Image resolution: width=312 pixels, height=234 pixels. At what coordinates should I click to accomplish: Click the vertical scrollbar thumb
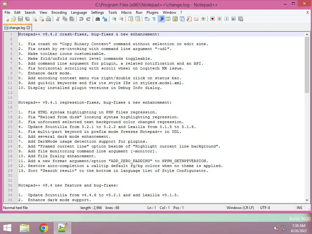(307, 65)
